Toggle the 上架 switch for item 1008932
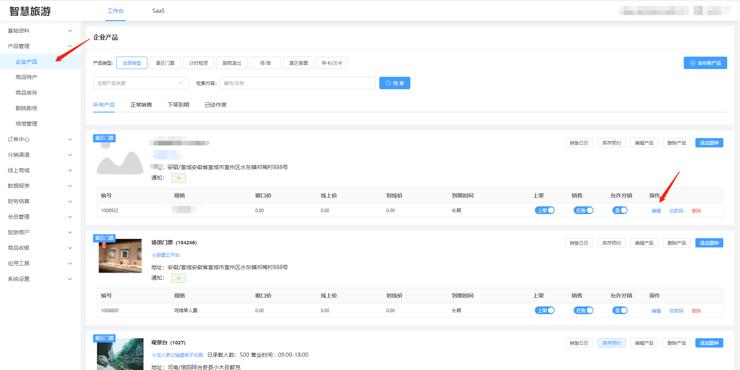The height and width of the screenshot is (370, 740). point(545,210)
